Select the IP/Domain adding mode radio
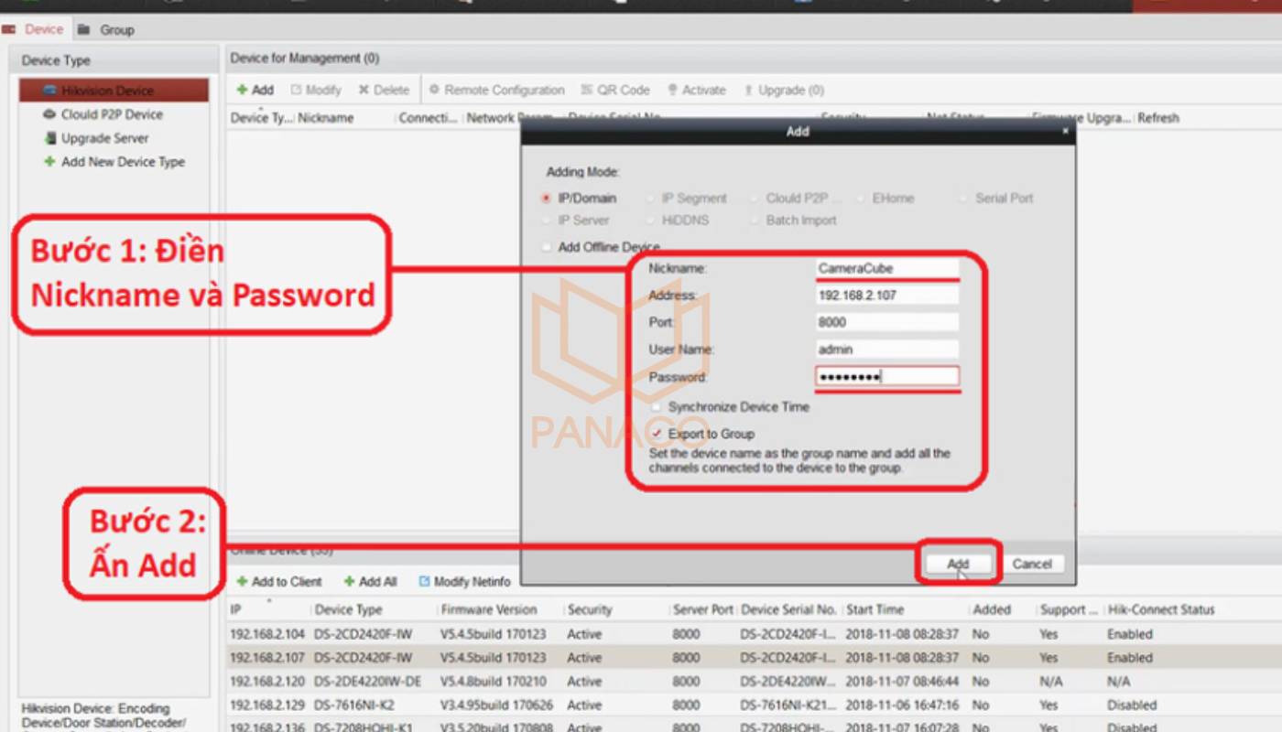1282x732 pixels. 547,198
